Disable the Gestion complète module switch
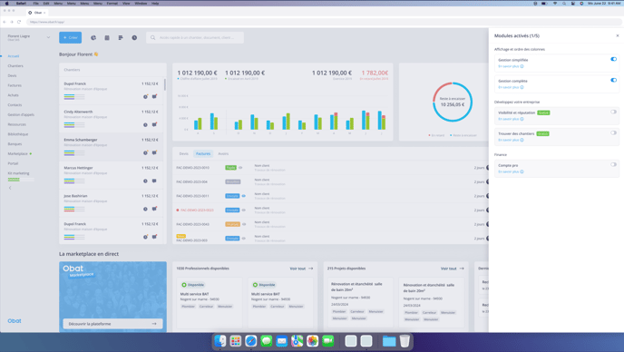Viewport: 624px width, 352px height. pos(613,80)
